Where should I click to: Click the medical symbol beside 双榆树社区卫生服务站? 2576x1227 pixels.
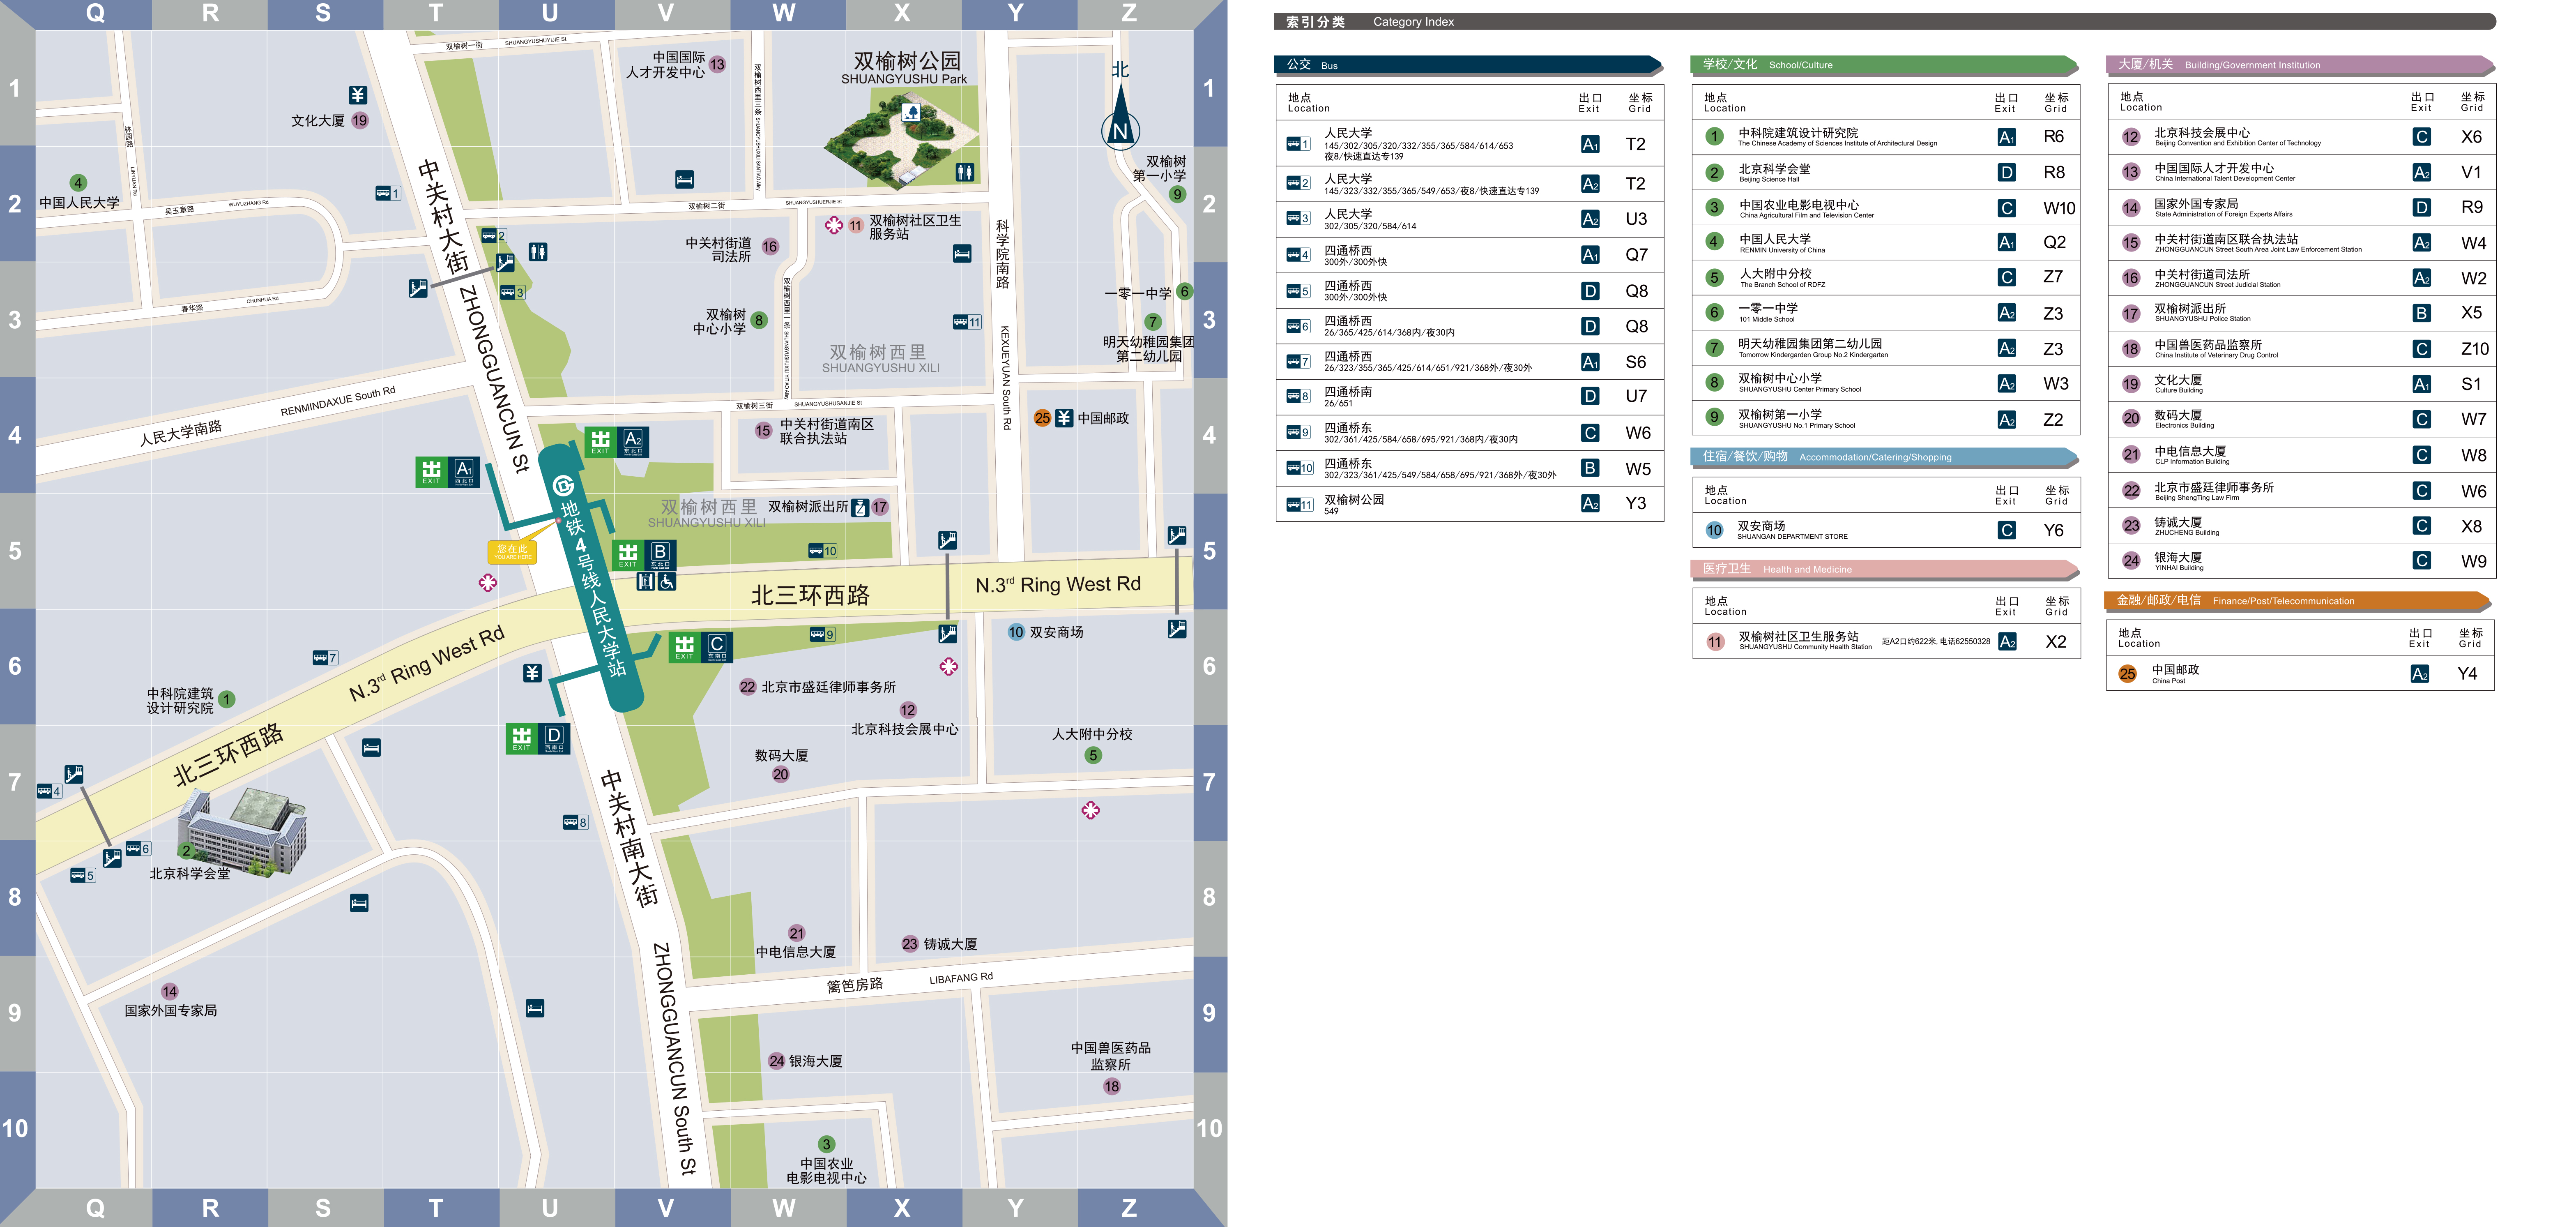[x=834, y=225]
